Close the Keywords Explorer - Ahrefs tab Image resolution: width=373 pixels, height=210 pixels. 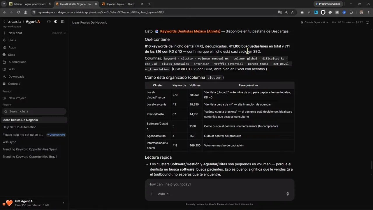pos(142,4)
